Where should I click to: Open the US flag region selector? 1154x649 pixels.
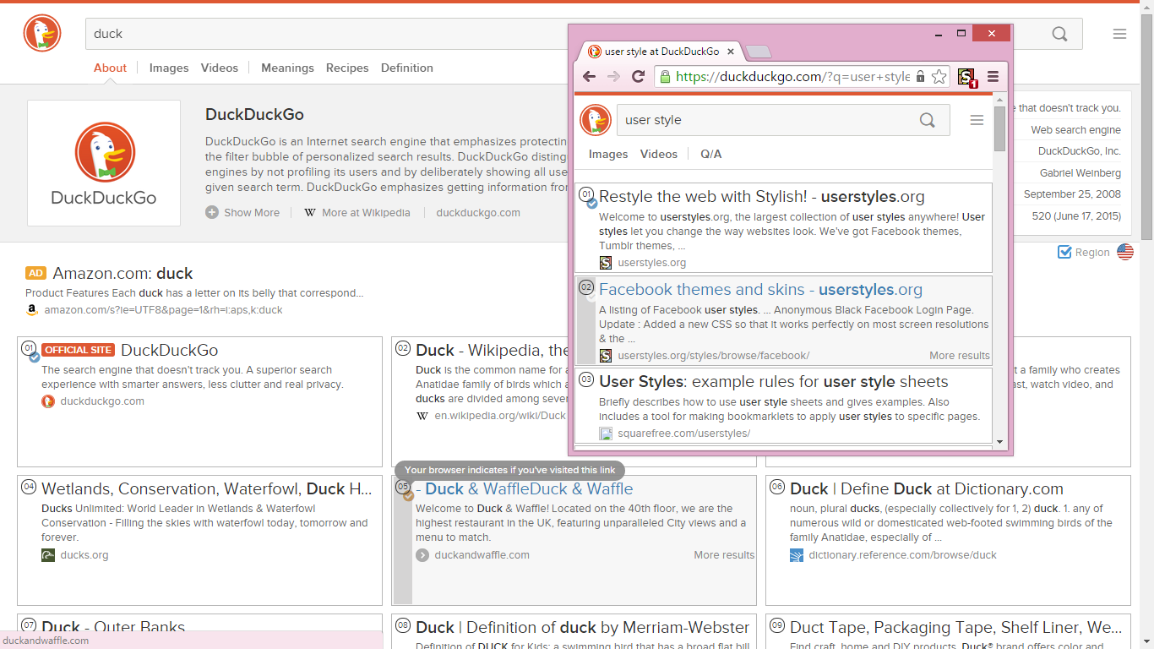(x=1124, y=251)
